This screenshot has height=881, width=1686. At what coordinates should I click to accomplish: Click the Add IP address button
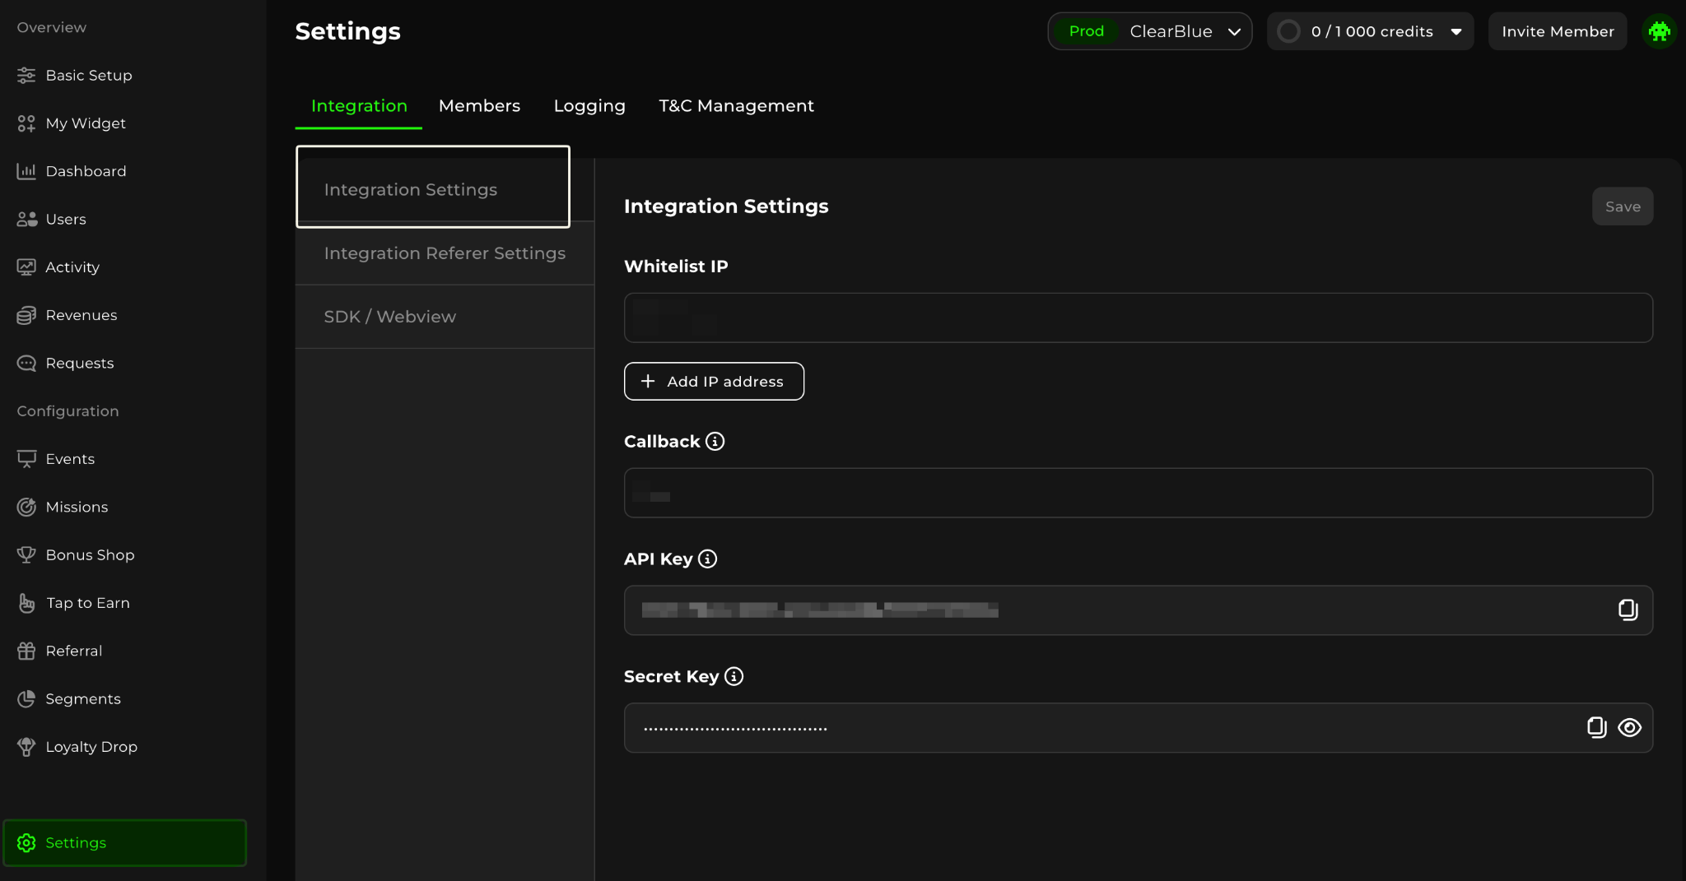click(x=714, y=382)
